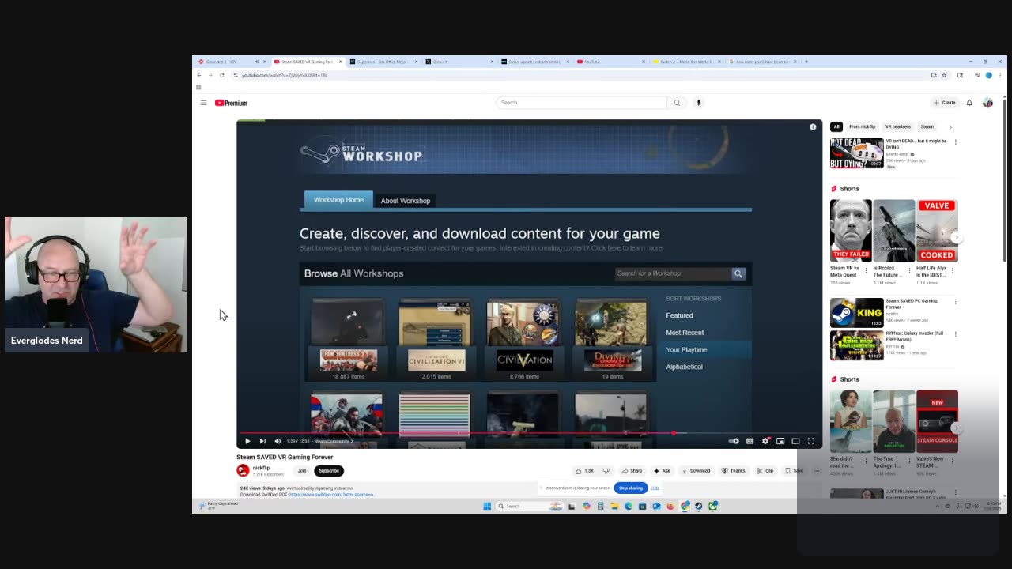
Task: Download the video
Action: [x=696, y=471]
